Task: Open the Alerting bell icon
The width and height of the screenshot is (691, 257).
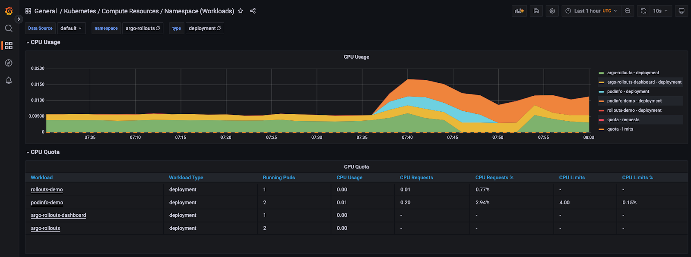Action: pyautogui.click(x=9, y=80)
